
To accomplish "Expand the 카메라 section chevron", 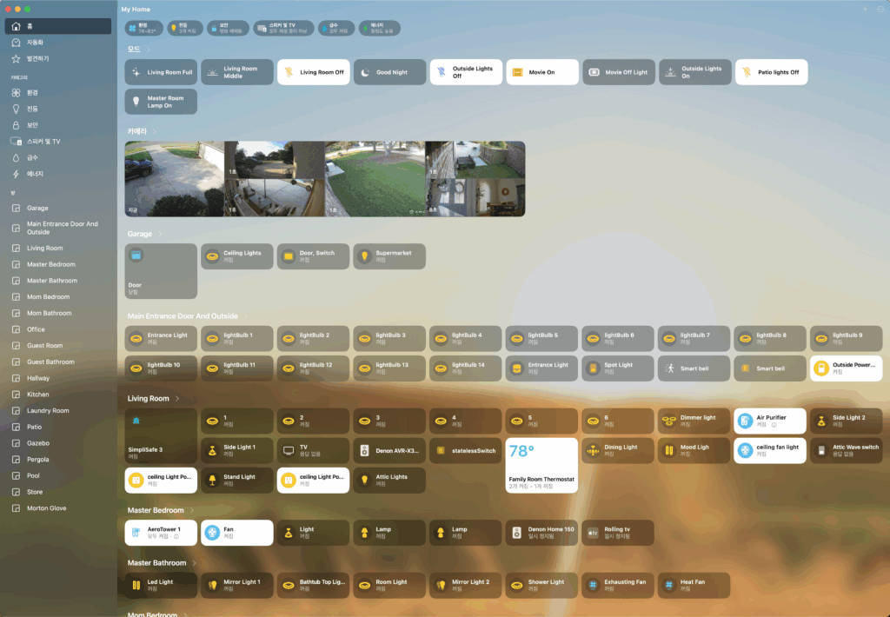I will 155,131.
